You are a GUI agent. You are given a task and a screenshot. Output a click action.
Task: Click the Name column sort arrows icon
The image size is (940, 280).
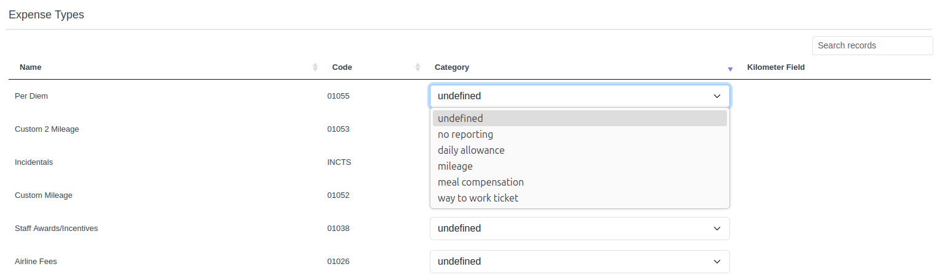click(x=315, y=67)
